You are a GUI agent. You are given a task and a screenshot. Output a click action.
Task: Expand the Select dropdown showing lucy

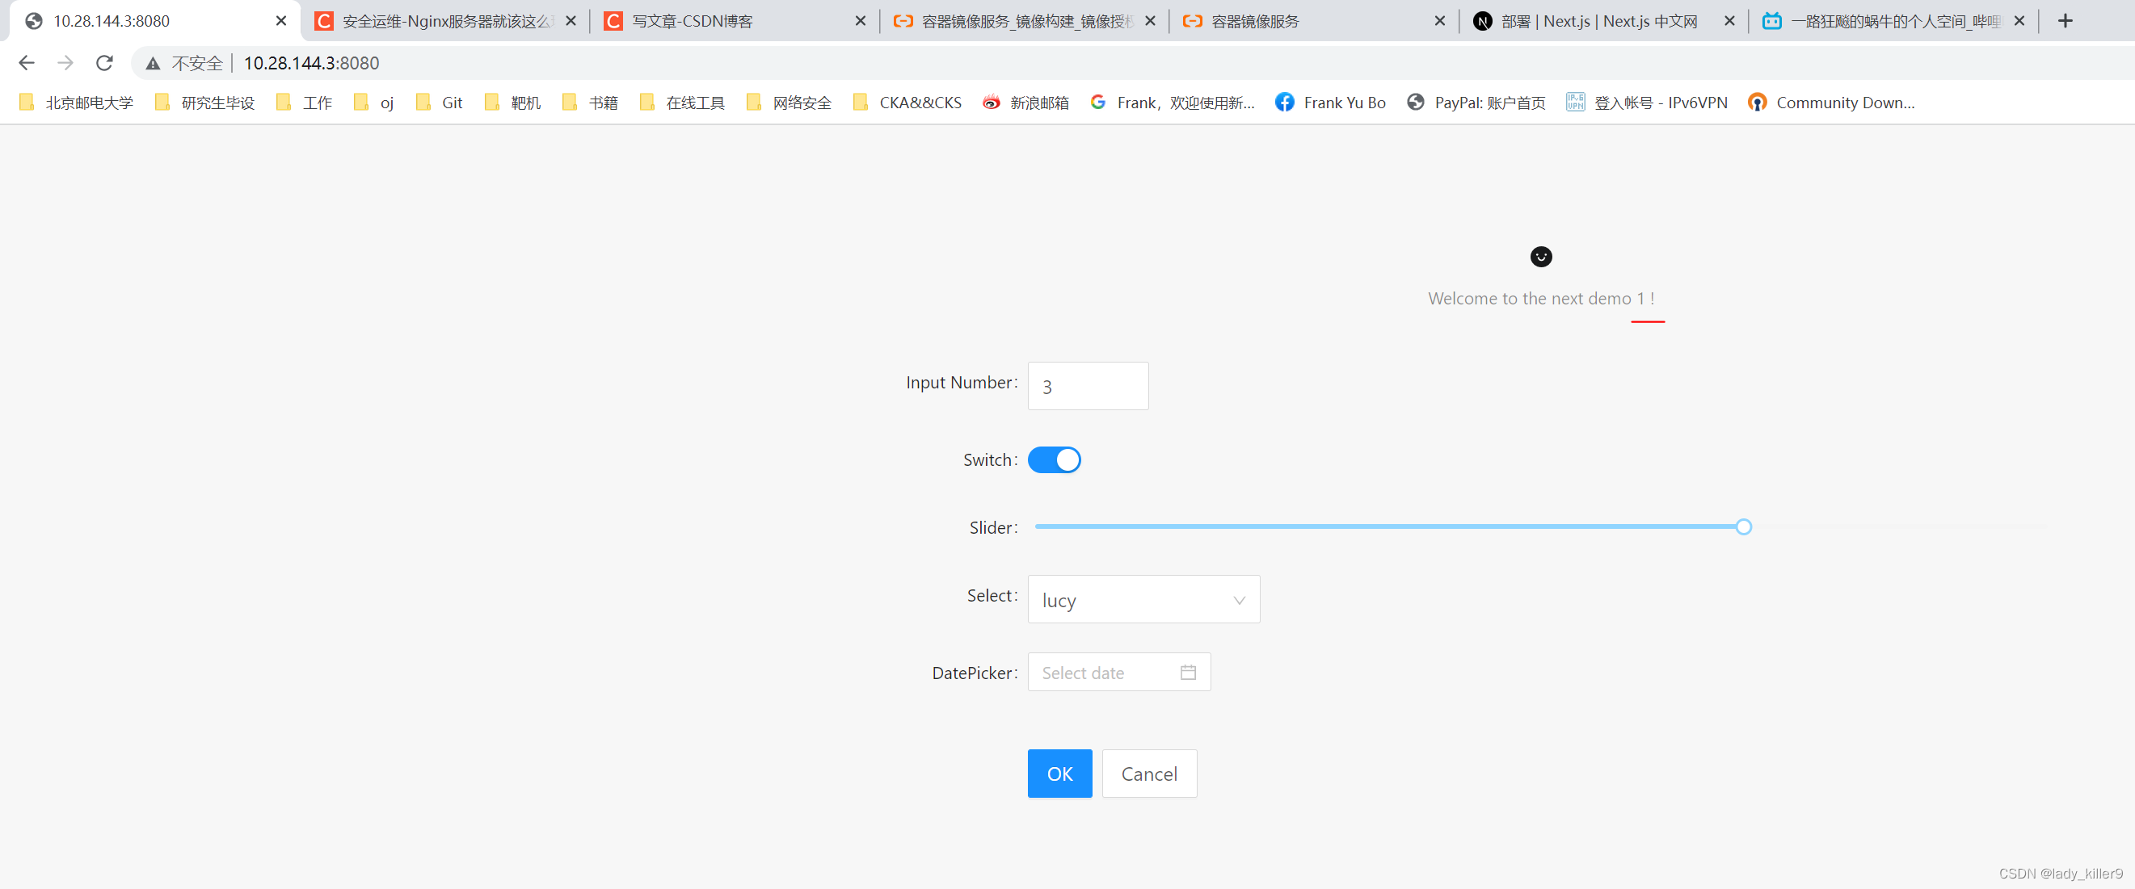point(1143,599)
